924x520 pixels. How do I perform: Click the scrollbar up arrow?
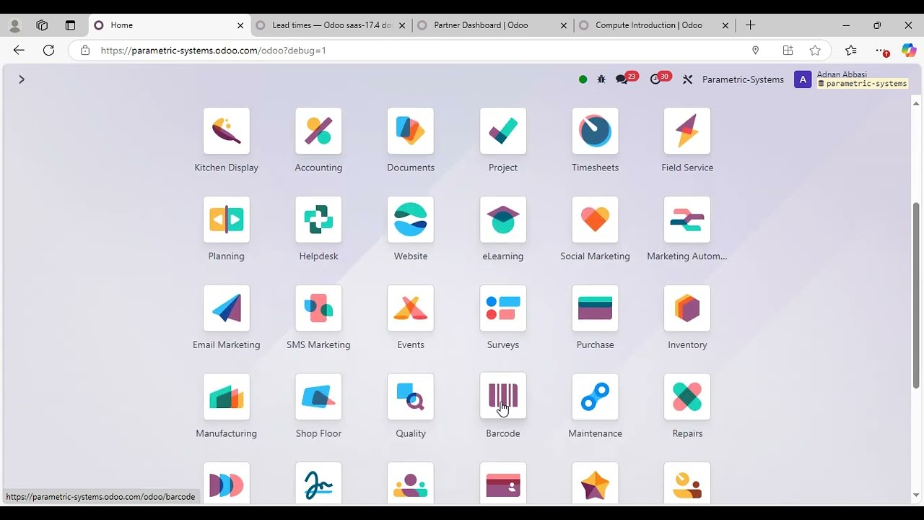(916, 103)
